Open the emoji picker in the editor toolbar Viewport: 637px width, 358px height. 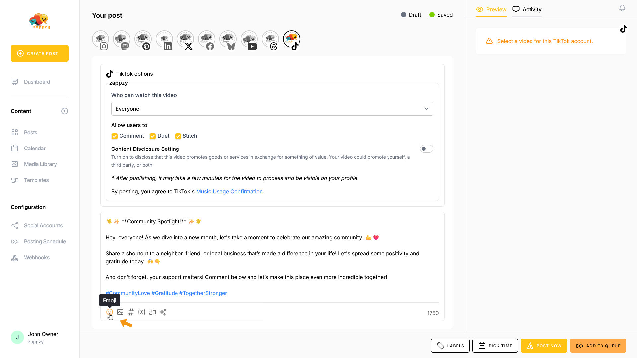[x=109, y=312]
